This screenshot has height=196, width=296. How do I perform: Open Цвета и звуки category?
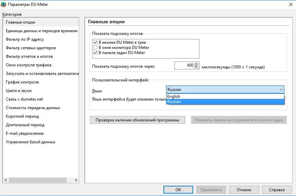point(41,91)
